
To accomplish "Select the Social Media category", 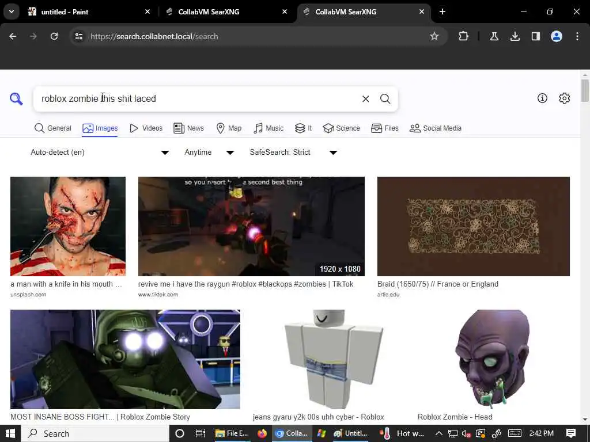I will [x=436, y=128].
